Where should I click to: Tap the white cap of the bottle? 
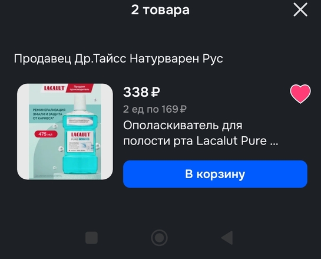tap(80, 103)
